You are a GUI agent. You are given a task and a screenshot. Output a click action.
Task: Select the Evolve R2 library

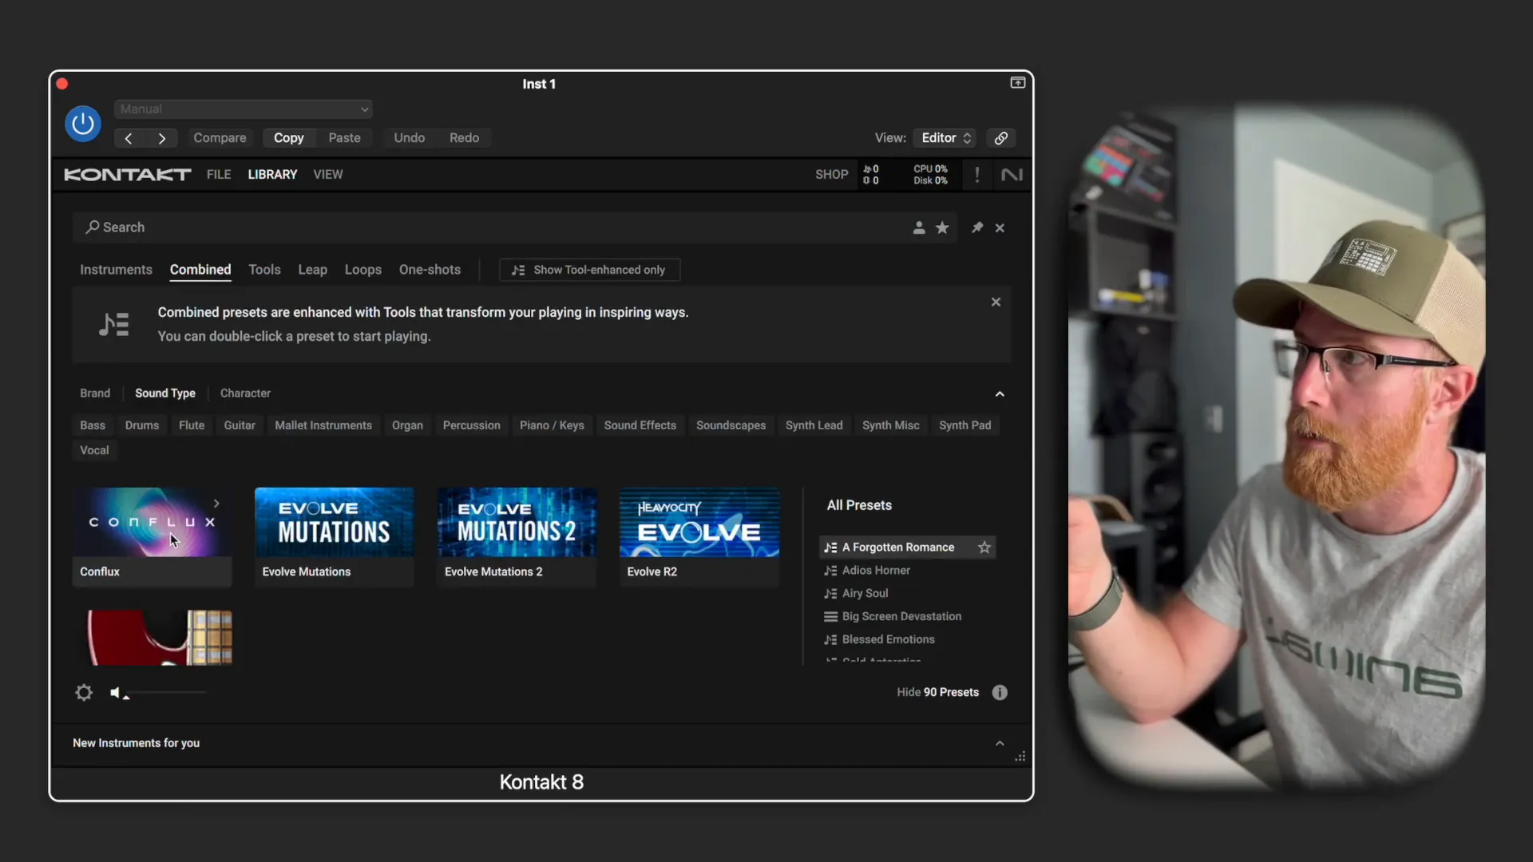699,537
